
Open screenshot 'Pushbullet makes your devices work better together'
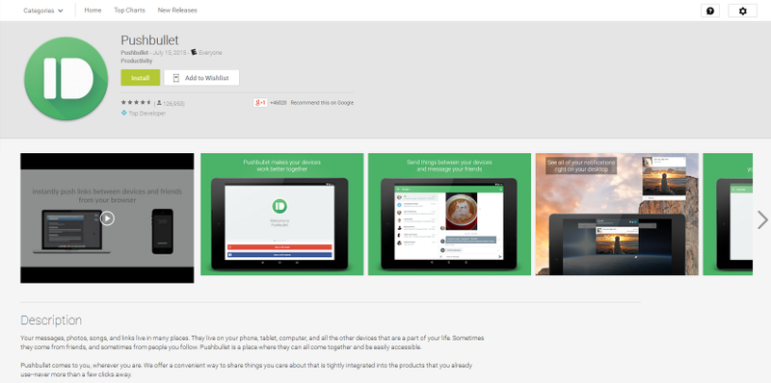[281, 214]
